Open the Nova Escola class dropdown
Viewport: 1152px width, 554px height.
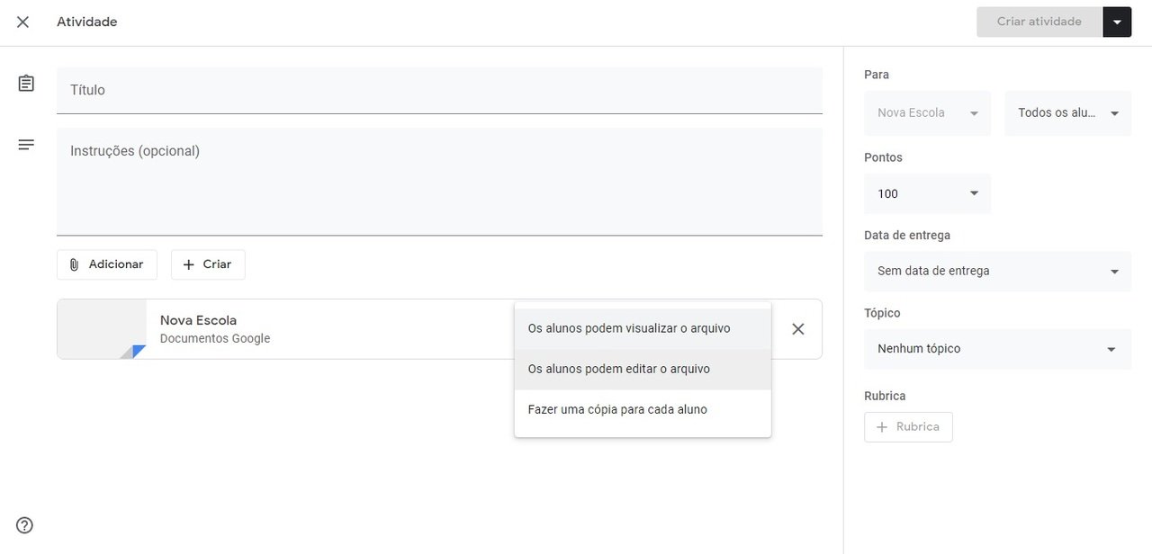927,113
